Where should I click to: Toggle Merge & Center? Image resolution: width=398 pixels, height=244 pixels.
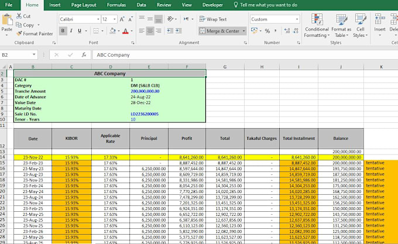click(219, 31)
